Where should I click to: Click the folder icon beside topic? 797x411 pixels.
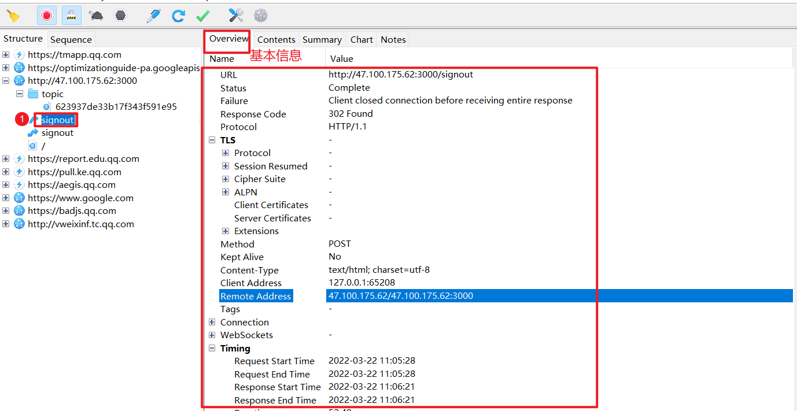point(33,94)
